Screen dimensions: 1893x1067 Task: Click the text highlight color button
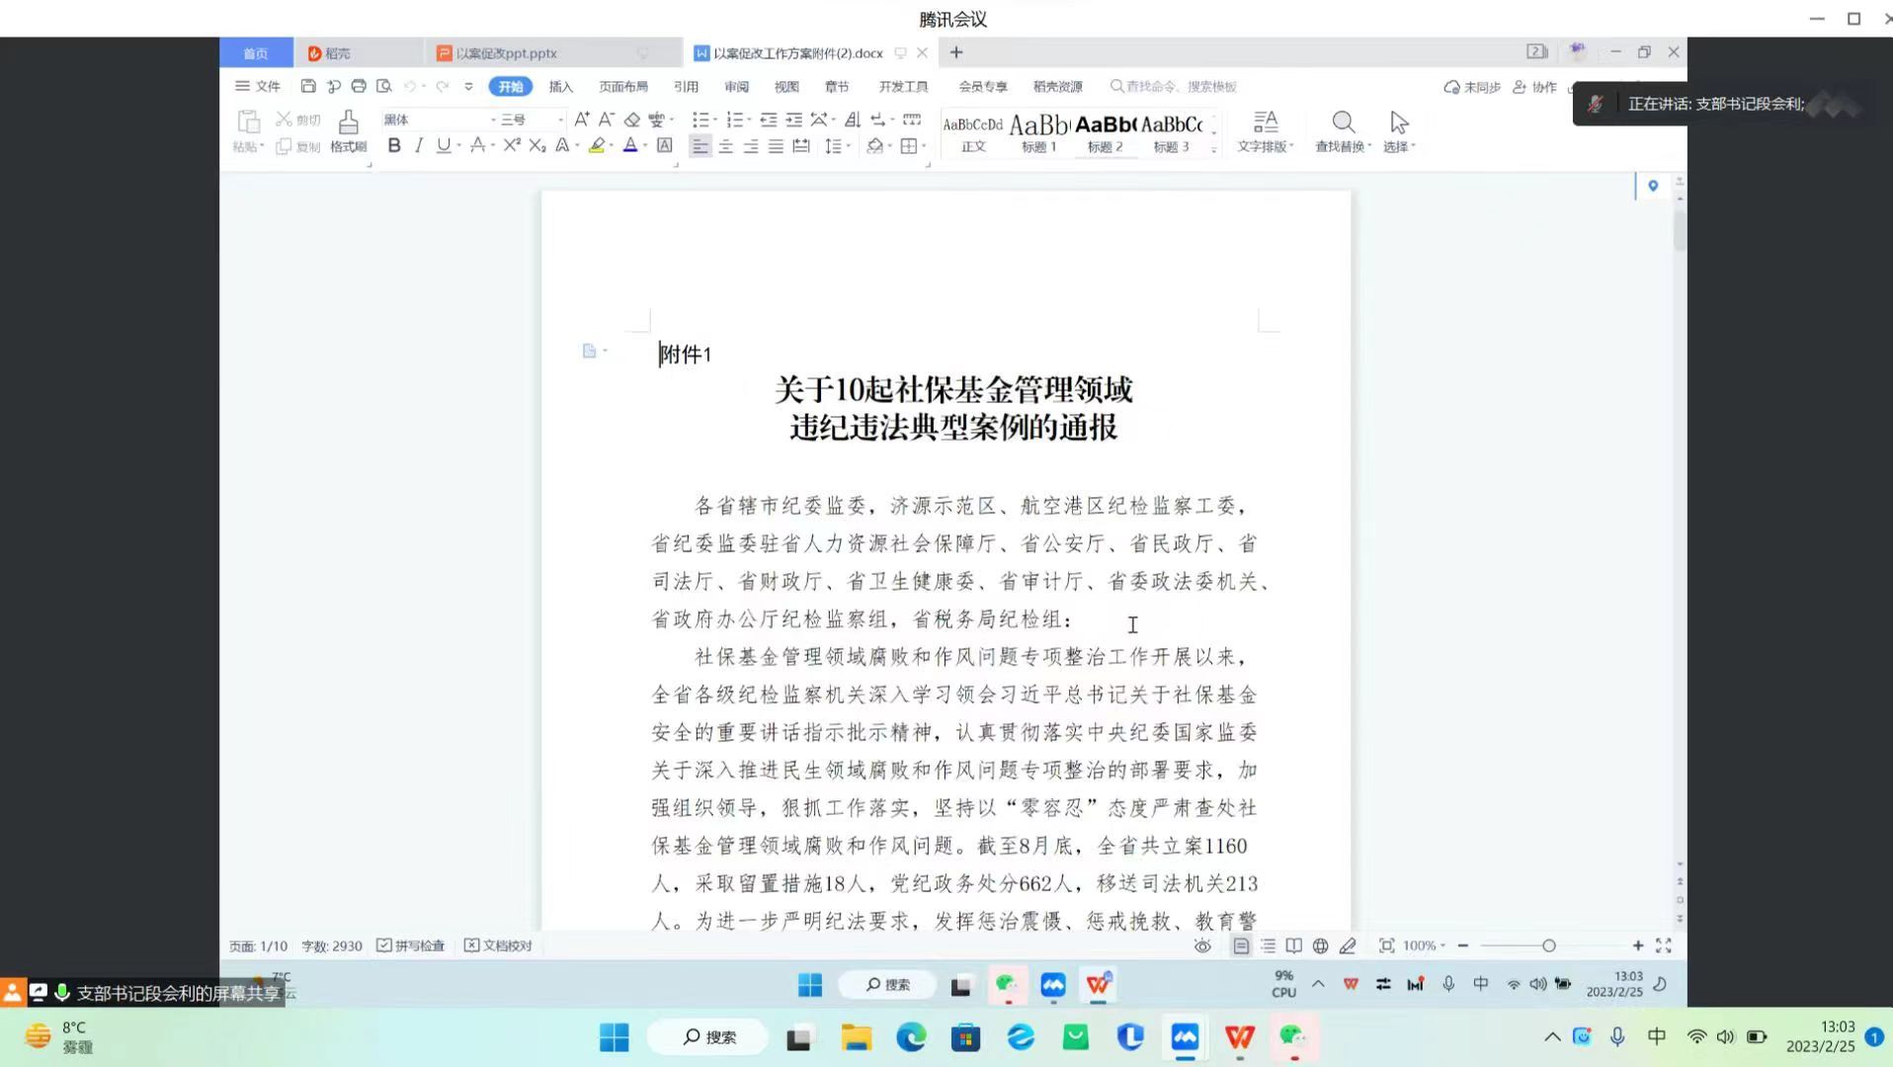point(597,145)
